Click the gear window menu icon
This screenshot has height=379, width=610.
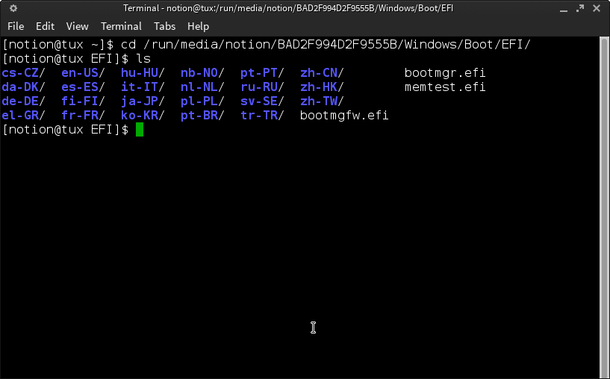pos(13,8)
